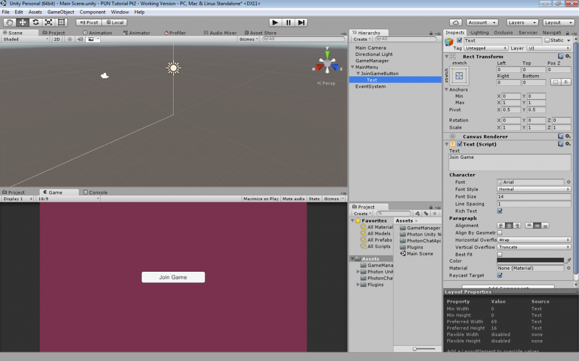This screenshot has width=579, height=361.
Task: Expand the Photon Unity folder in Project
Action: 357,271
